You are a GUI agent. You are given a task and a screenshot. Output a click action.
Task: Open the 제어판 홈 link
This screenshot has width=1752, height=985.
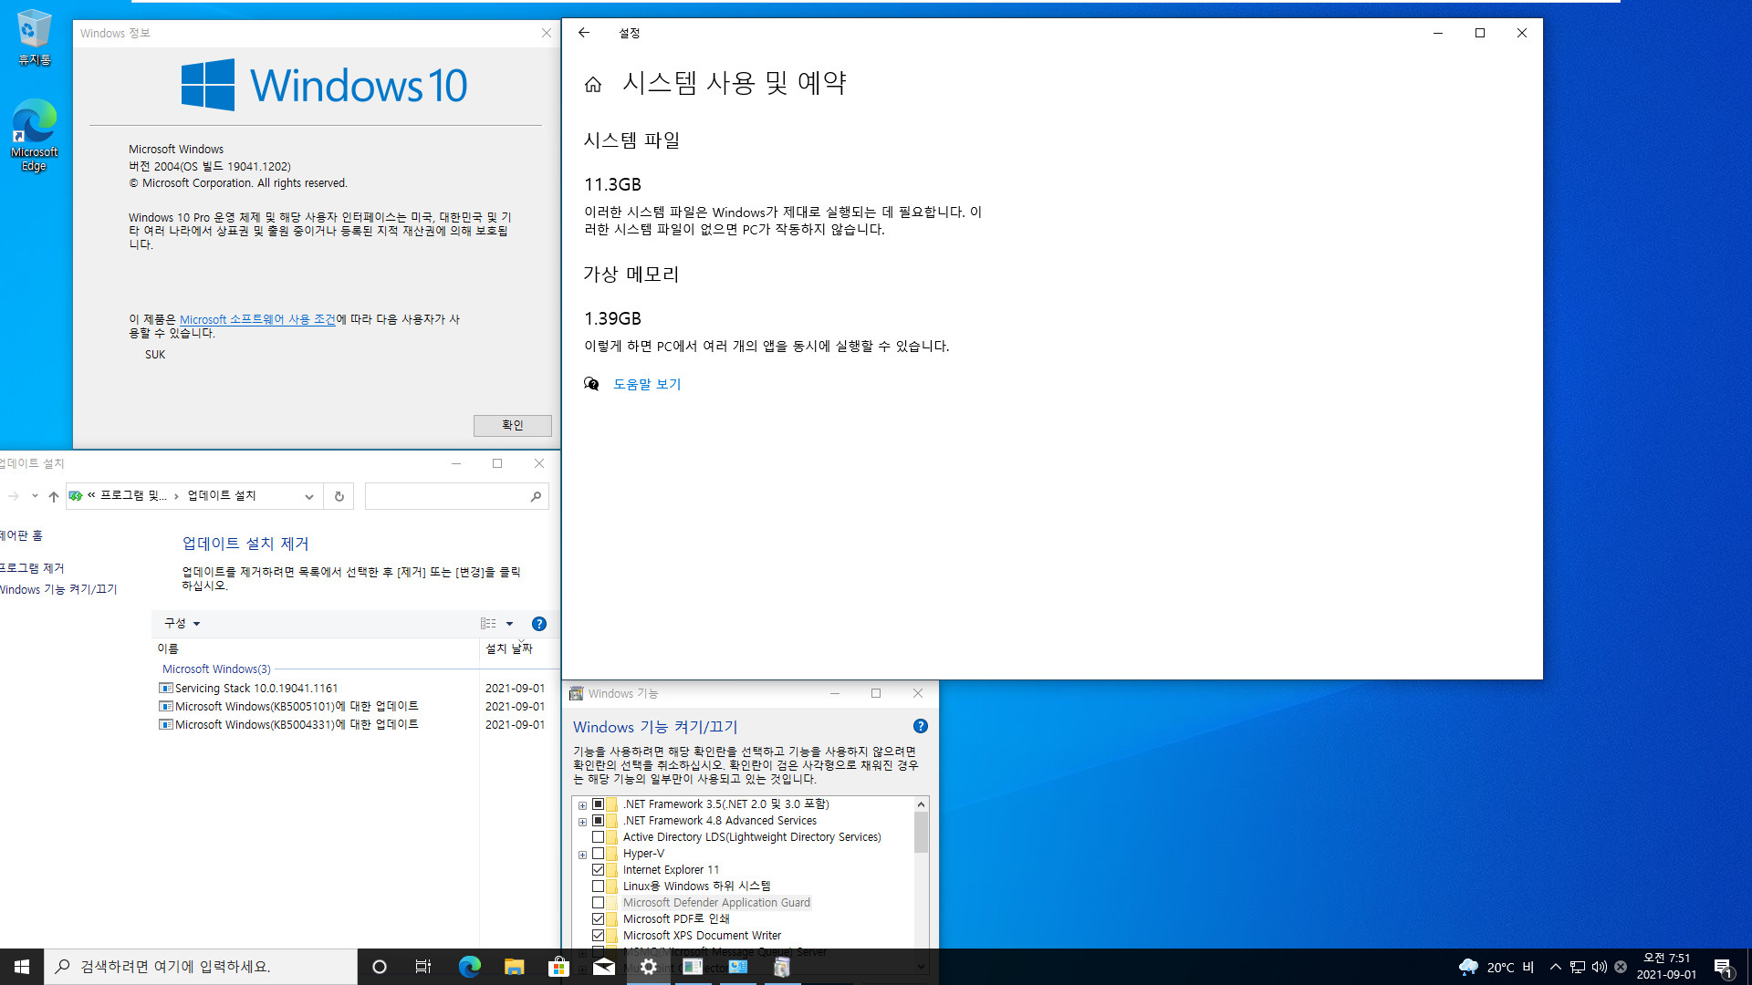coord(21,535)
